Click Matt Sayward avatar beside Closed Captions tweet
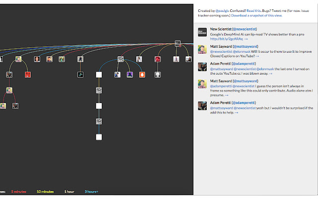The image size is (318, 199). point(202,49)
